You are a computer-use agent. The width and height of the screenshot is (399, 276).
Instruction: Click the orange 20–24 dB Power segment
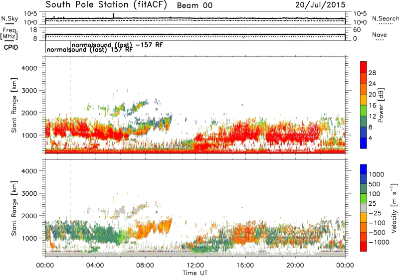364,89
